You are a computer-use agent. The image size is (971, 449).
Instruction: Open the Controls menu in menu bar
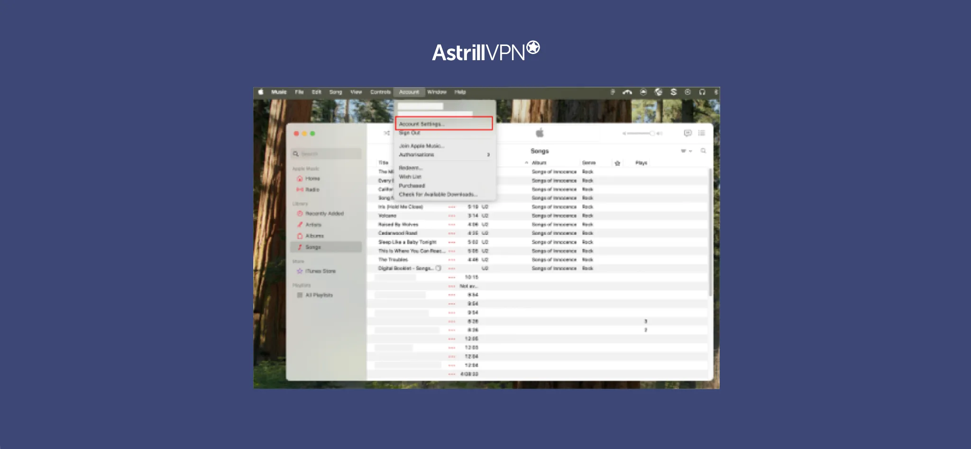click(x=380, y=92)
